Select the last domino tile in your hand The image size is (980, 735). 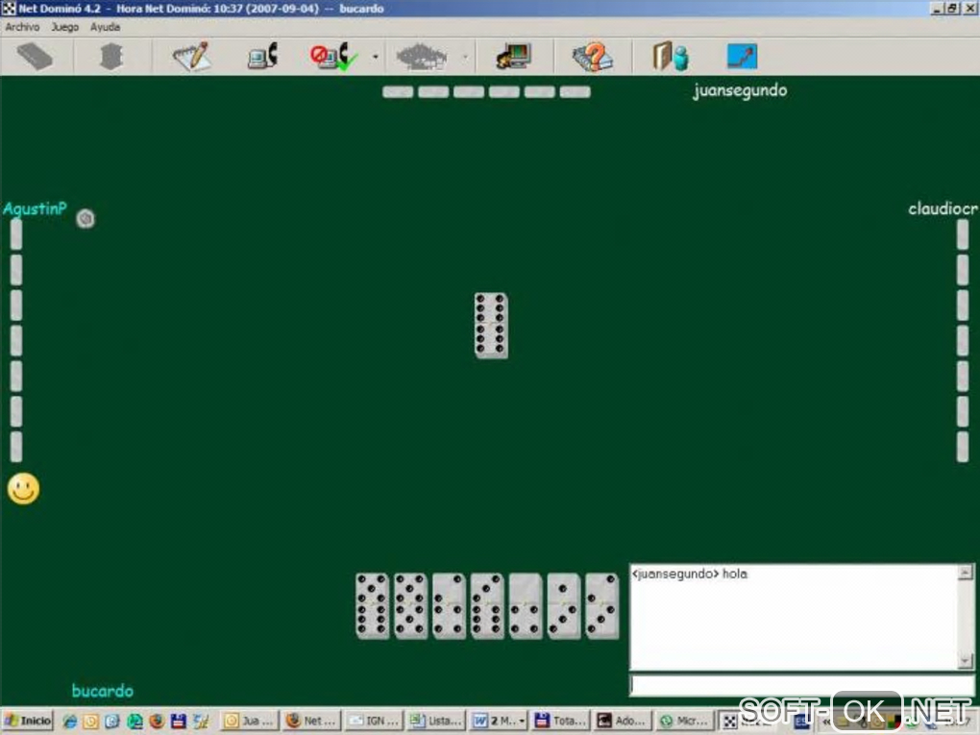click(x=601, y=605)
